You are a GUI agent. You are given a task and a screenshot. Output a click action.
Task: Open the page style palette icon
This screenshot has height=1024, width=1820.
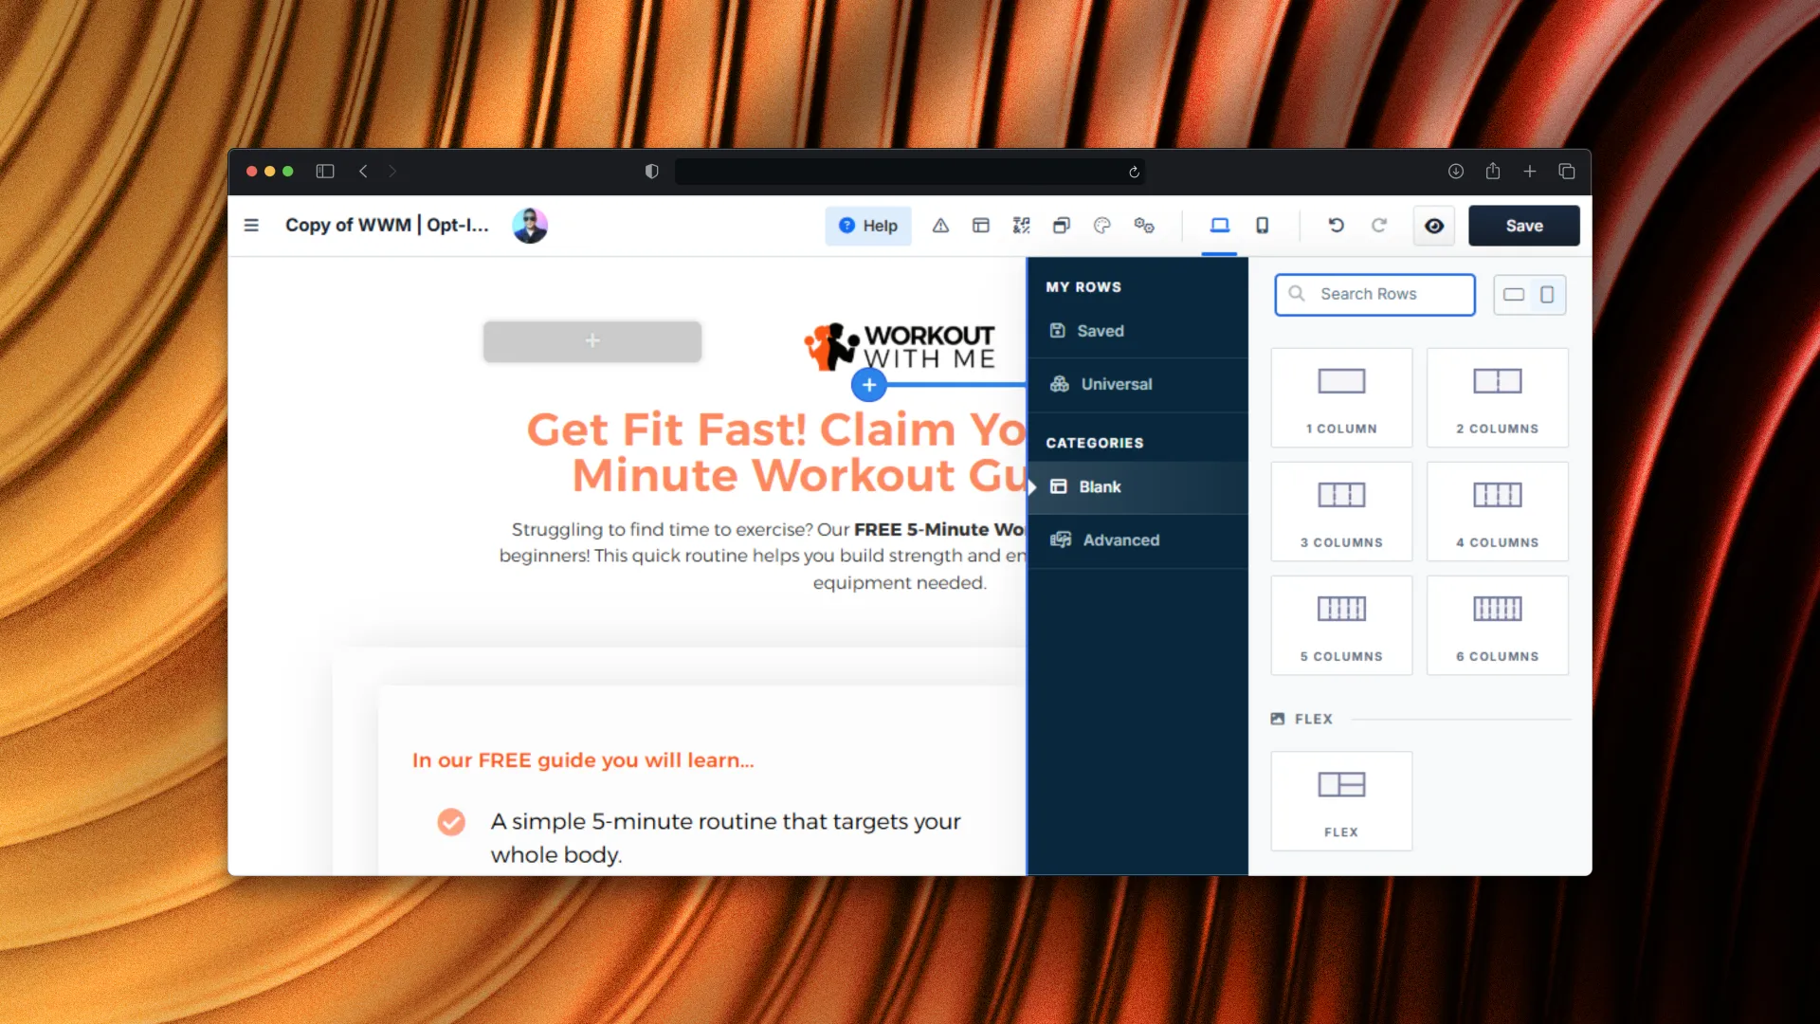click(x=1101, y=226)
